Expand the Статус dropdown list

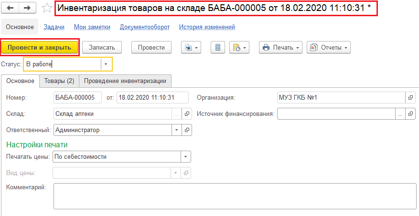point(106,64)
